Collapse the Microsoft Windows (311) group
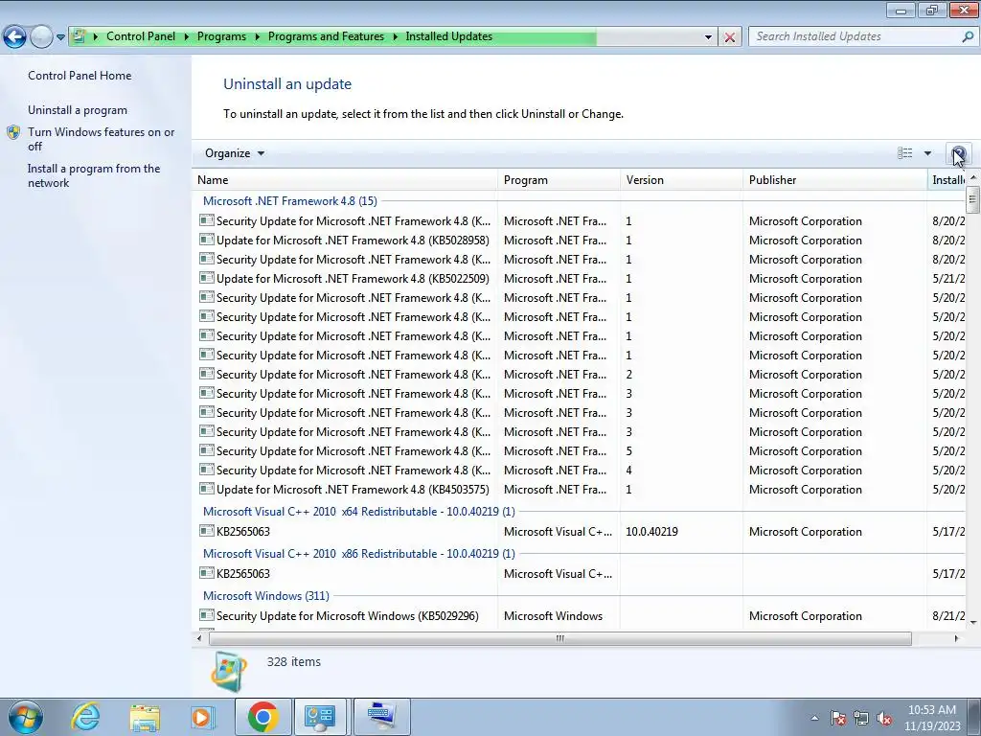The width and height of the screenshot is (981, 736). 266,596
